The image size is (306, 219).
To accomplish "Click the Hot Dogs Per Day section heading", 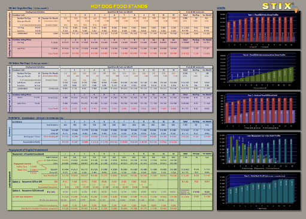I will pos(28,8).
